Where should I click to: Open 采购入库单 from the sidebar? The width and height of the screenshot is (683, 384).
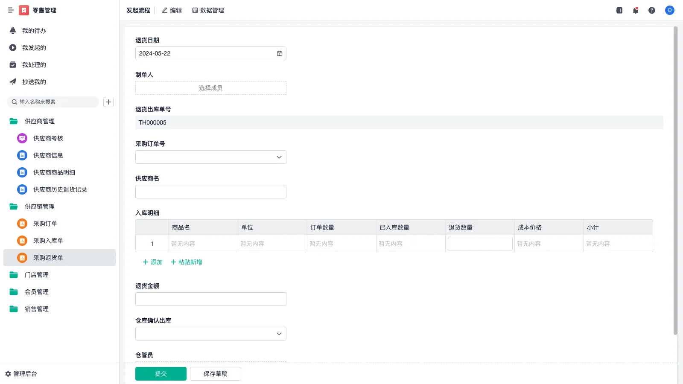(x=48, y=240)
